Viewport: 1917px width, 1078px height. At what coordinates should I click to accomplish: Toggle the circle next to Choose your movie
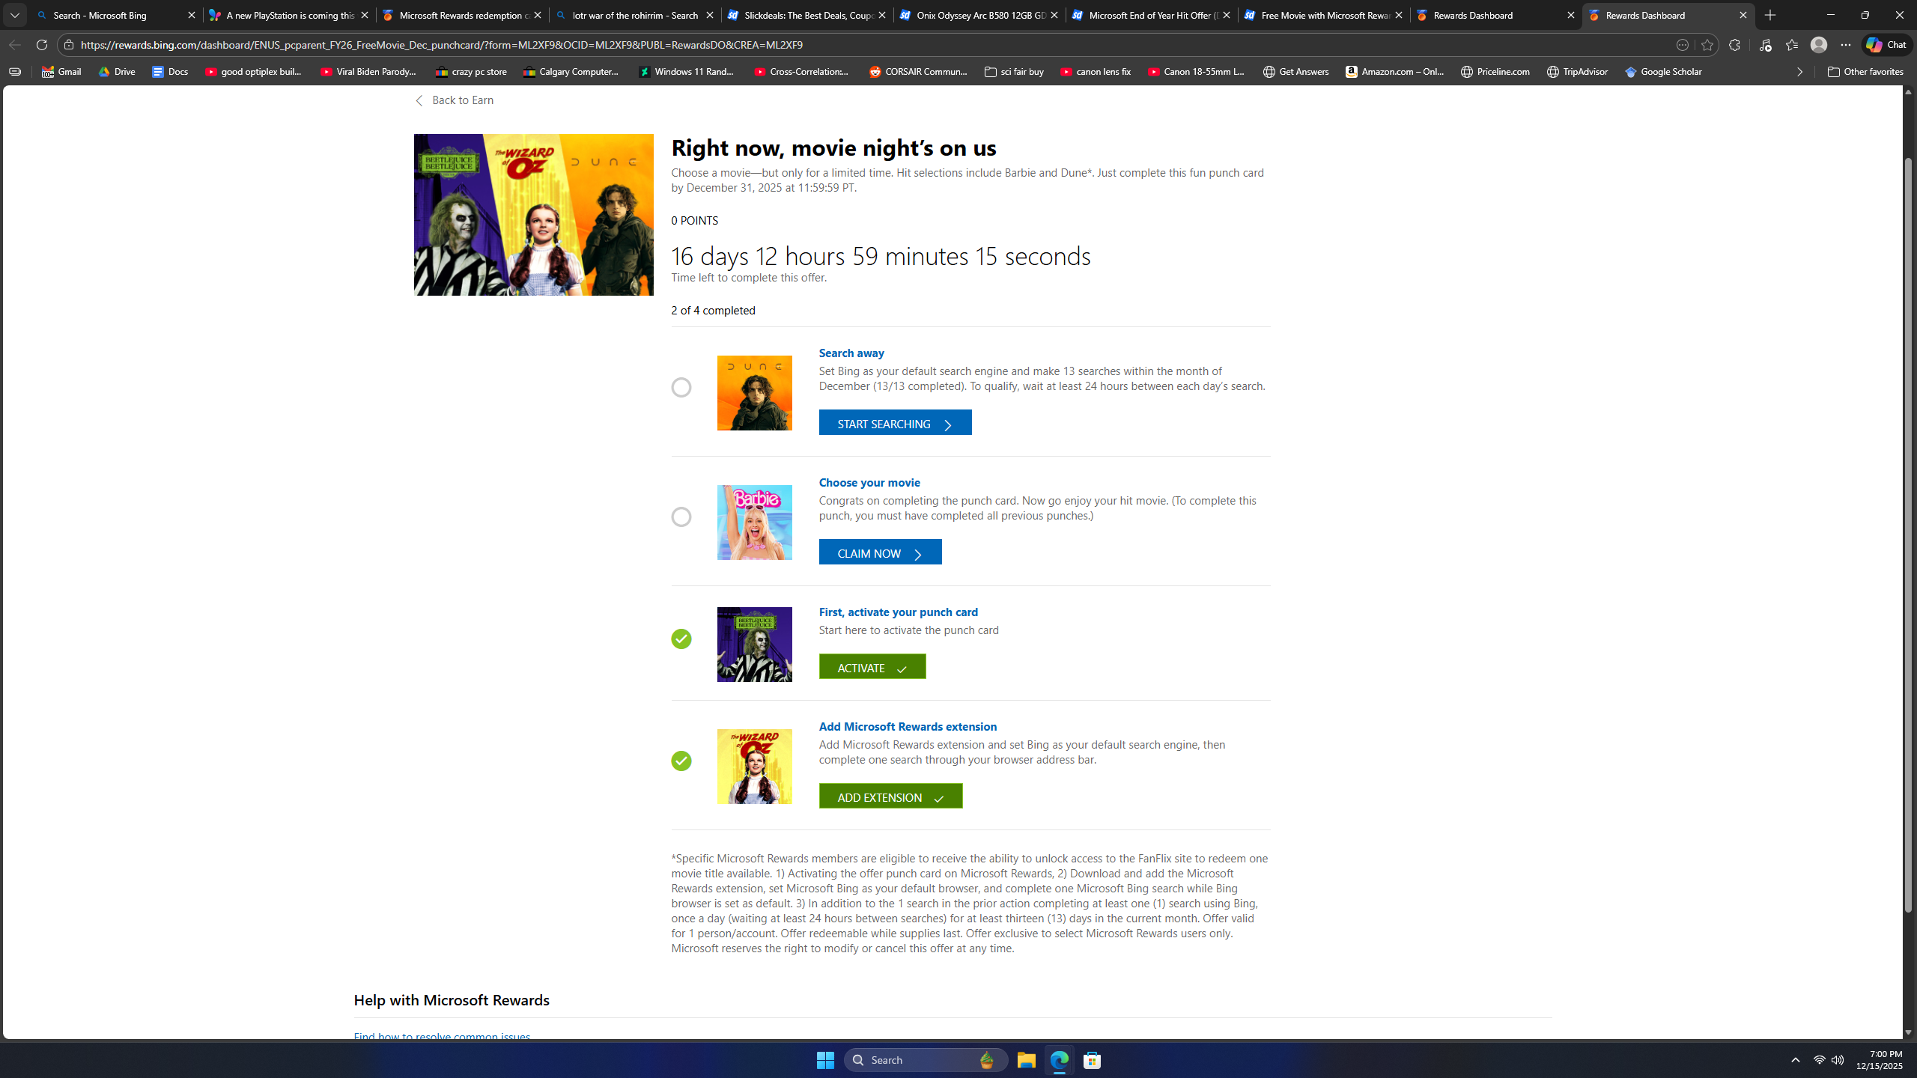[681, 517]
